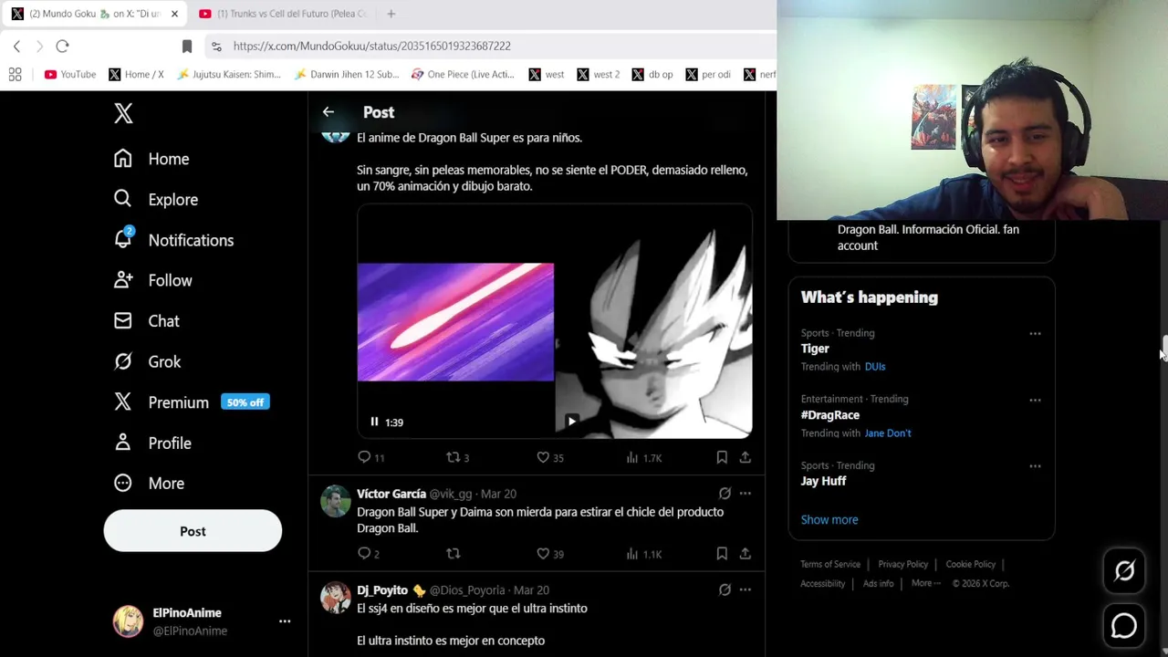Open the DUIs trending link
The height and width of the screenshot is (657, 1168).
875,367
